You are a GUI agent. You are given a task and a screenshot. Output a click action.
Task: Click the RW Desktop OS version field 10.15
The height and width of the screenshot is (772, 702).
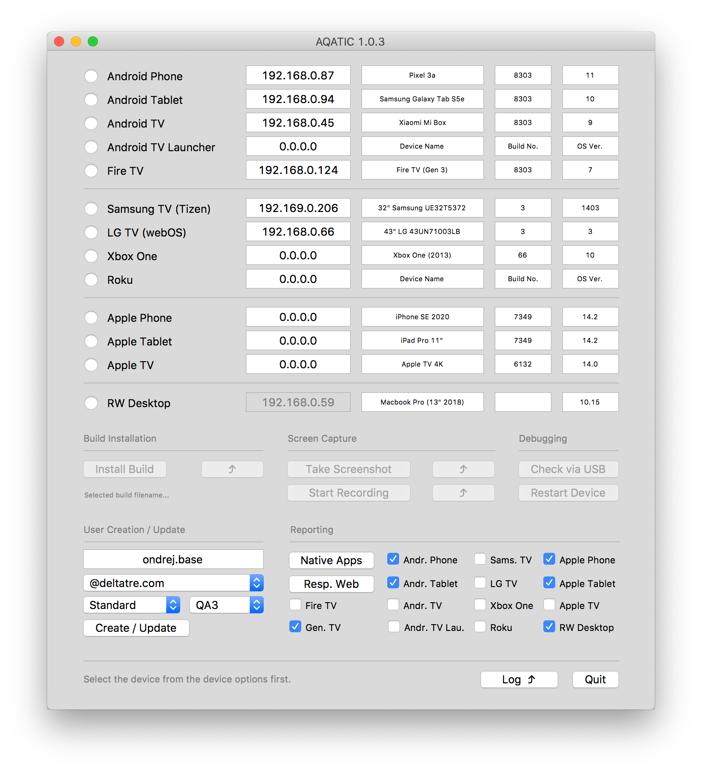(x=591, y=402)
